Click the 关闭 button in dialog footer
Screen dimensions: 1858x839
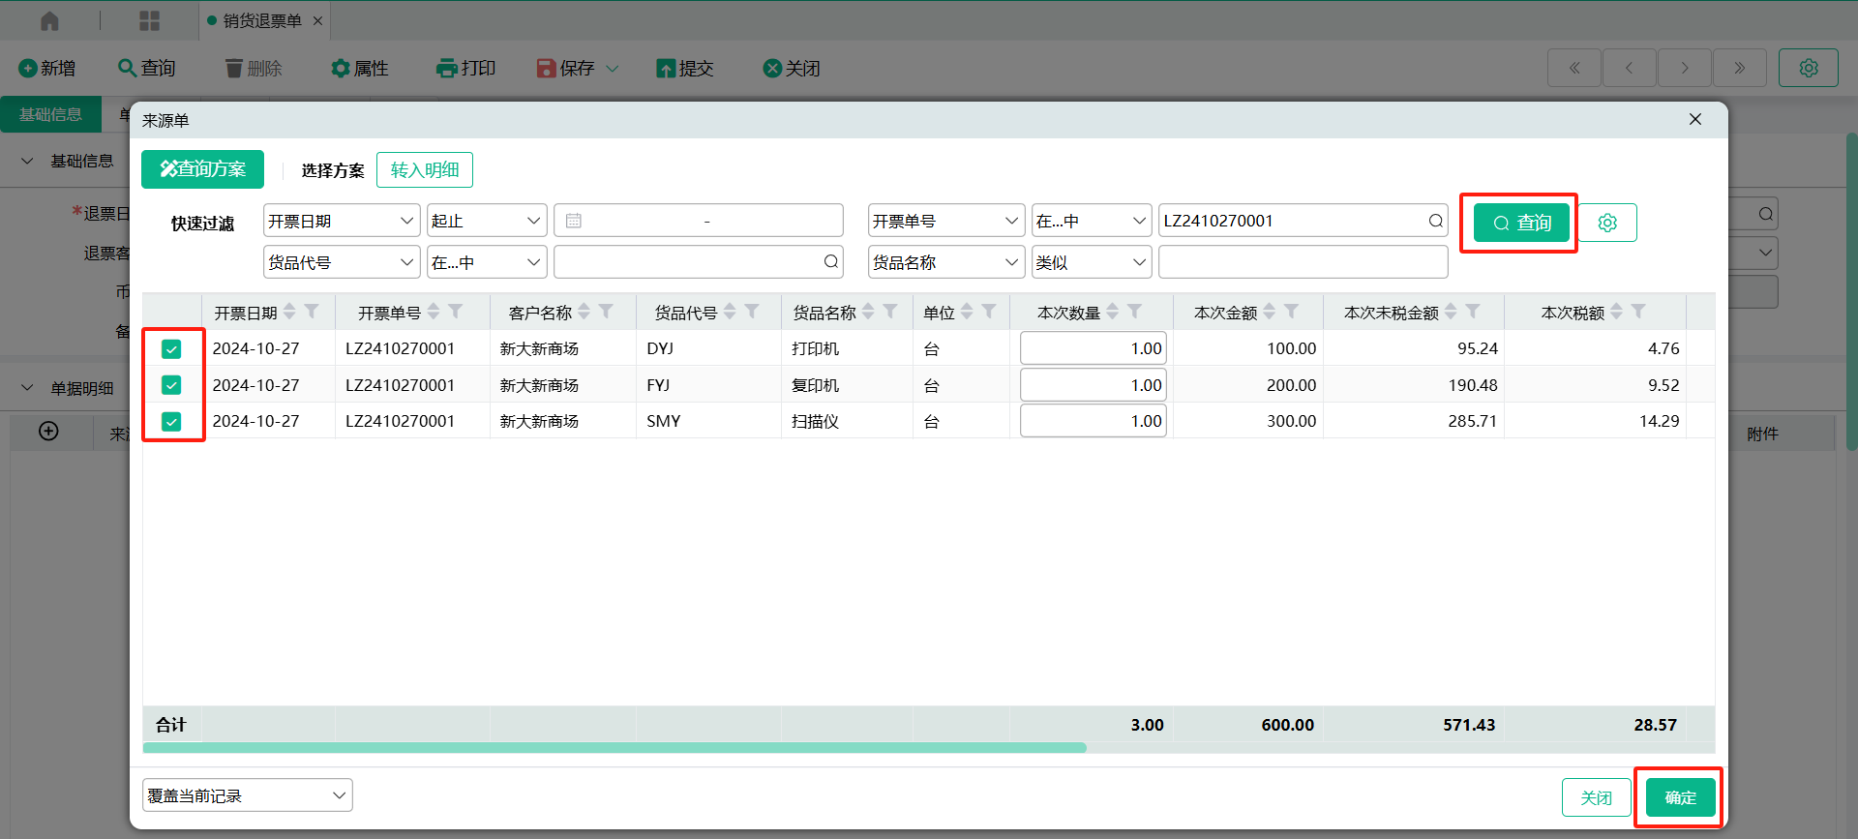click(1597, 797)
